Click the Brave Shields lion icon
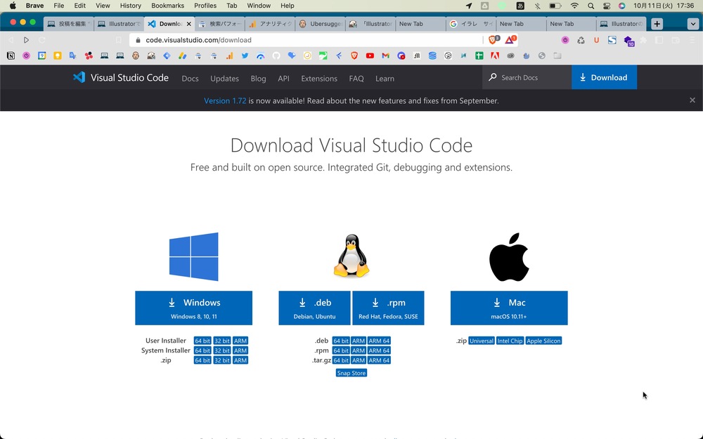703x439 pixels. (x=494, y=40)
